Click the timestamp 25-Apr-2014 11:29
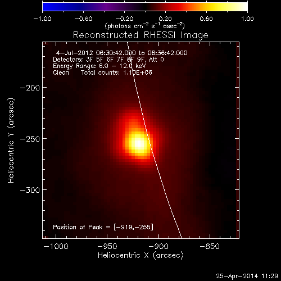 (247, 276)
